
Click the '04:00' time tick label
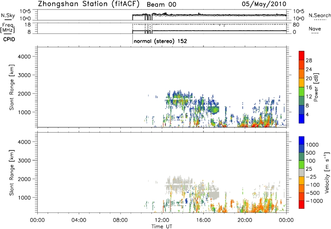point(79,220)
